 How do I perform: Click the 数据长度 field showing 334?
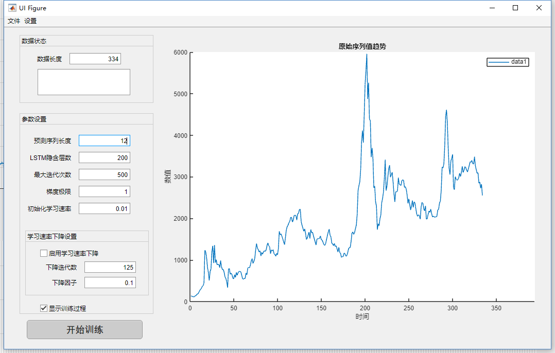[x=95, y=59]
